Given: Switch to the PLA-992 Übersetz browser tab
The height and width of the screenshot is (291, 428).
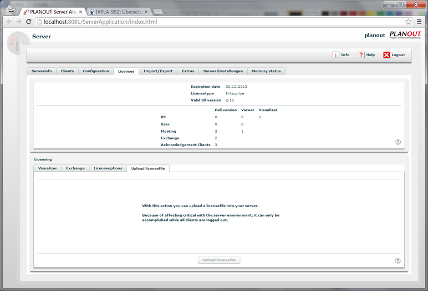Looking at the screenshot, I should [119, 12].
